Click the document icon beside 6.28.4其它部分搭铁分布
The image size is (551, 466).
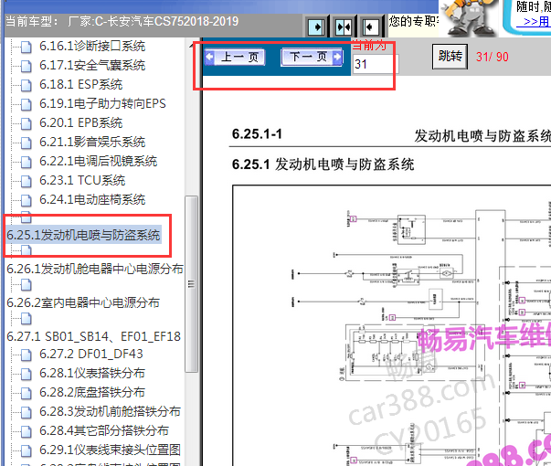point(26,431)
